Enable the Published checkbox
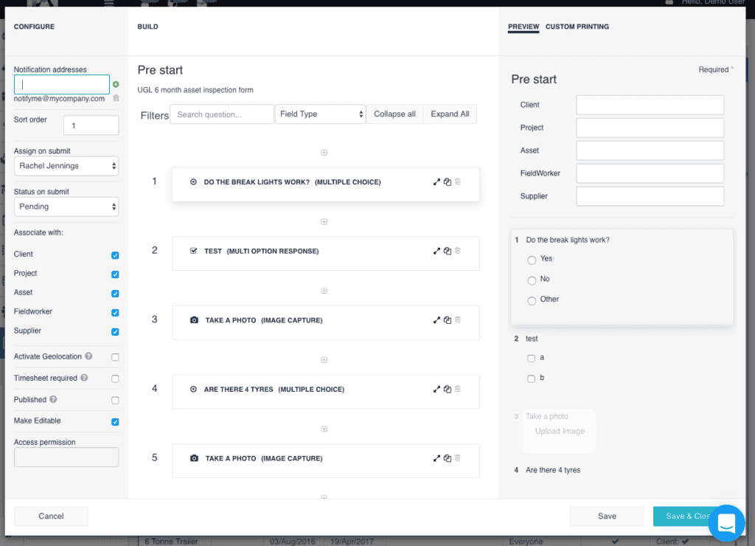Screen dimensions: 755x546 114,401
